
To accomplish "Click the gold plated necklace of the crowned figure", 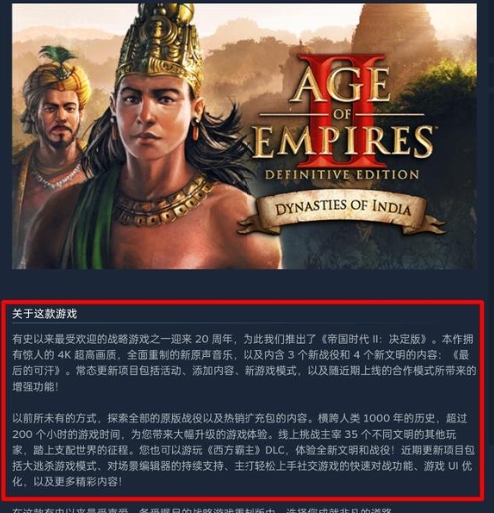I will pos(163,203).
